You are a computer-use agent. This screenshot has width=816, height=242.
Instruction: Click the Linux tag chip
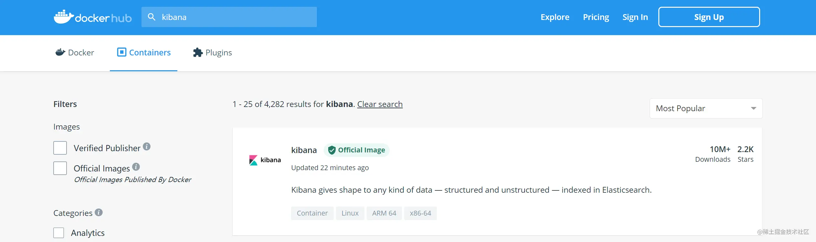[350, 213]
